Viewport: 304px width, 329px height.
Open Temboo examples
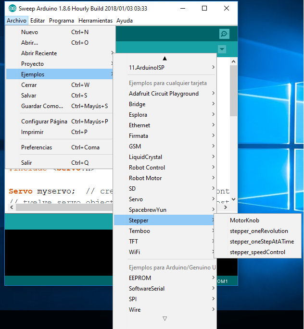[165, 231]
